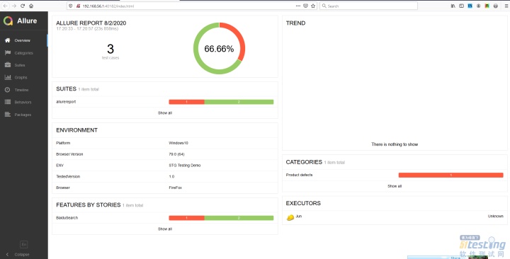Reload the page with the refresh icon
The image size is (510, 259).
tap(23, 6)
